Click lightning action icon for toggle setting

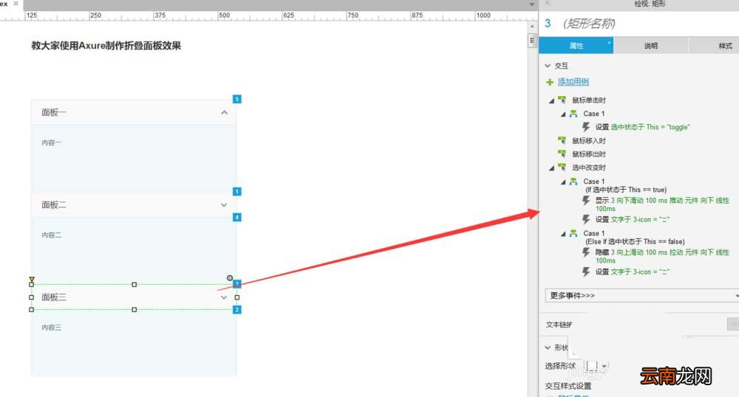tap(586, 127)
